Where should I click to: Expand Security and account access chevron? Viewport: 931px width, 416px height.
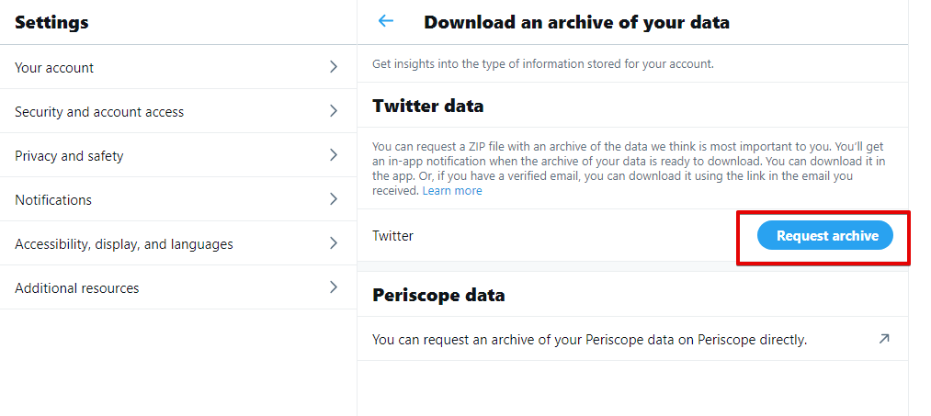pos(334,111)
